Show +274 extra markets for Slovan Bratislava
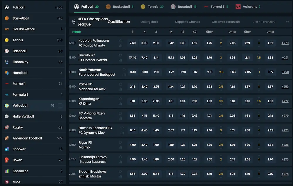The width and height of the screenshot is (293, 186). (285, 174)
